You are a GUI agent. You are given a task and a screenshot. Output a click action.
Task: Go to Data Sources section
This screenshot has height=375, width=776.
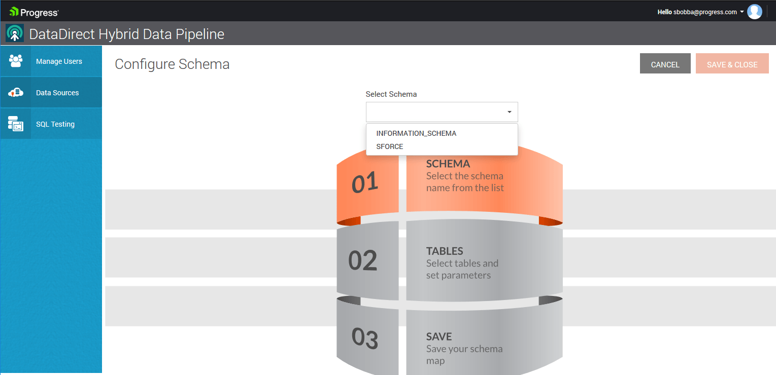point(51,93)
